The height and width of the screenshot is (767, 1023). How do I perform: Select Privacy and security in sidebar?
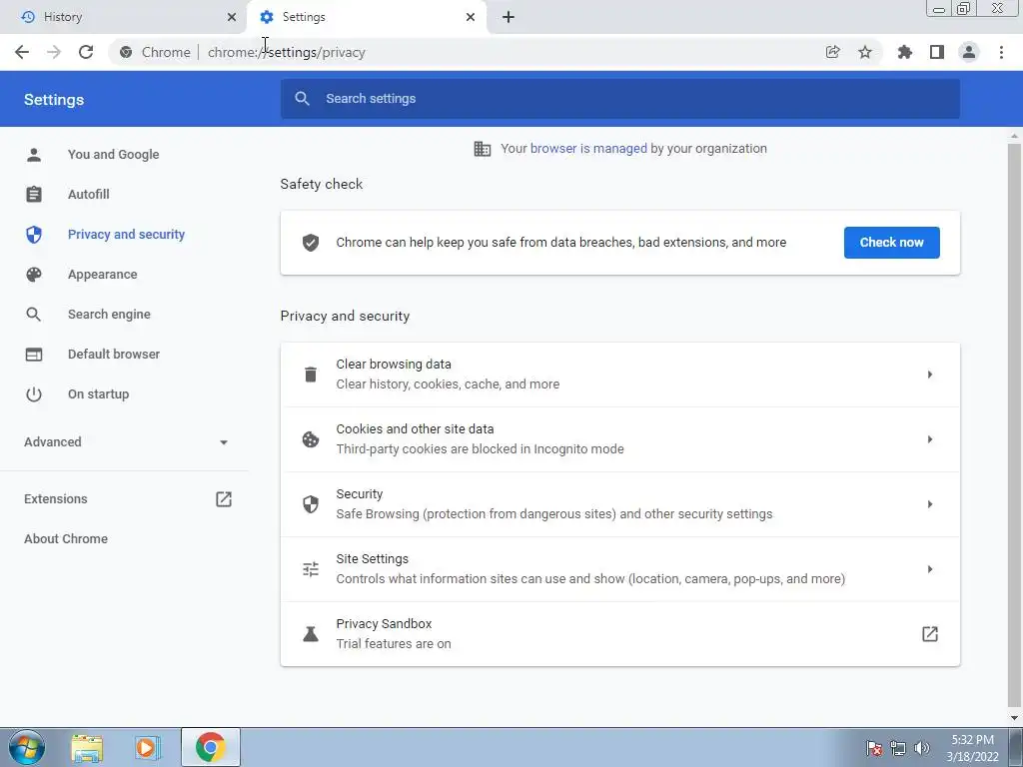tap(127, 234)
